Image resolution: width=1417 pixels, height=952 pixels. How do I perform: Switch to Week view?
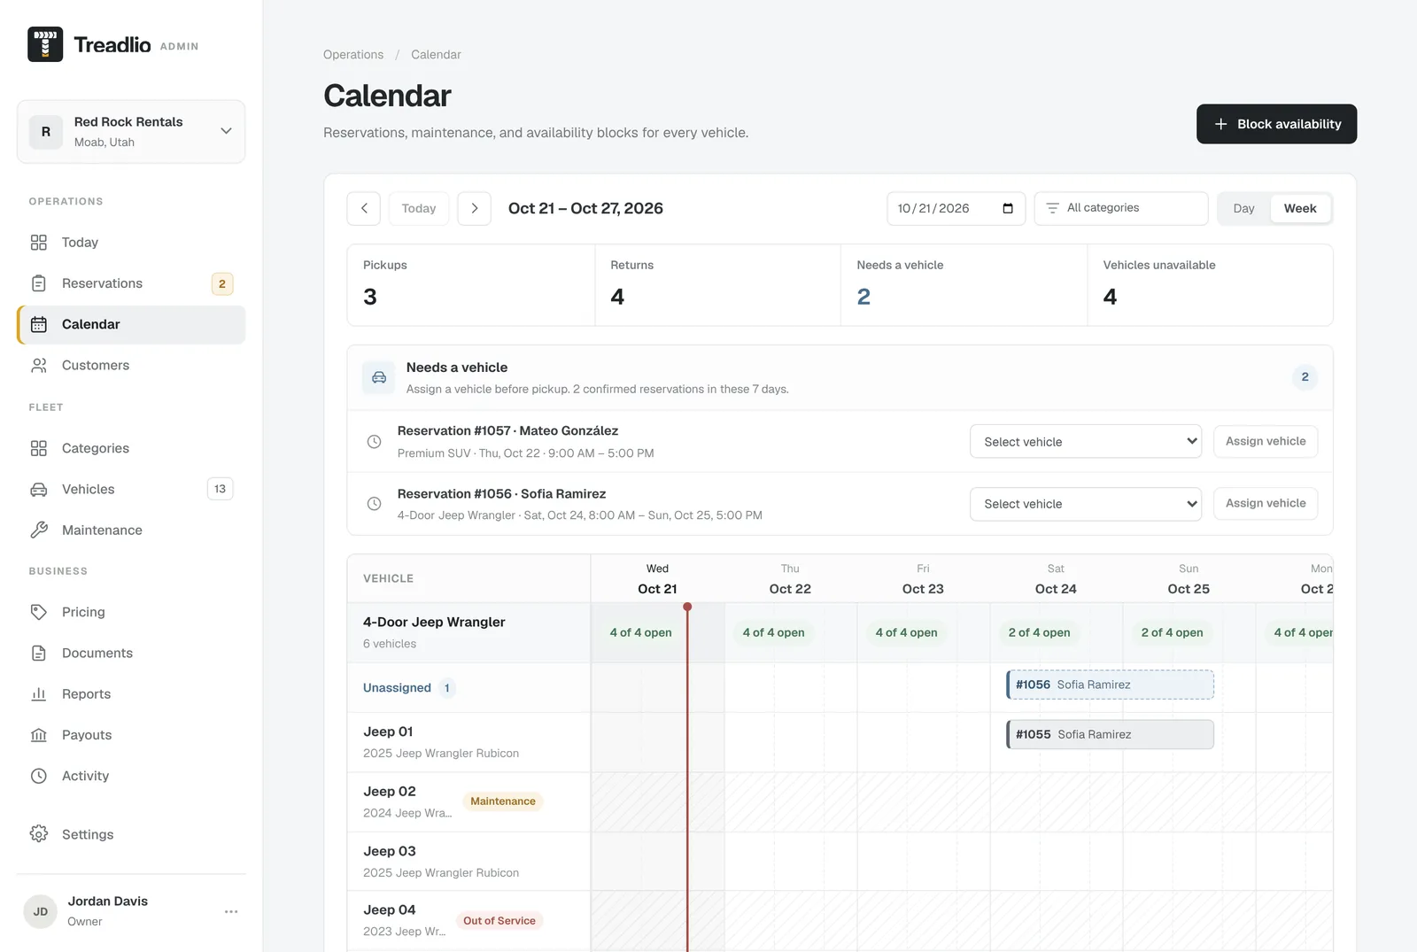[x=1300, y=208]
